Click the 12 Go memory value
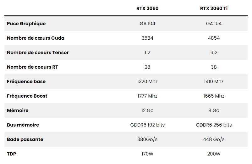The image size is (252, 164). 147,110
